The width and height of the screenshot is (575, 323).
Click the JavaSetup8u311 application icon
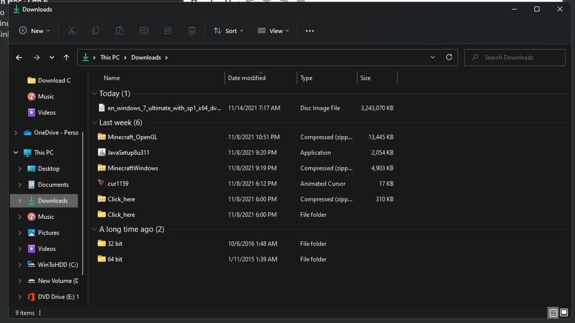[102, 153]
